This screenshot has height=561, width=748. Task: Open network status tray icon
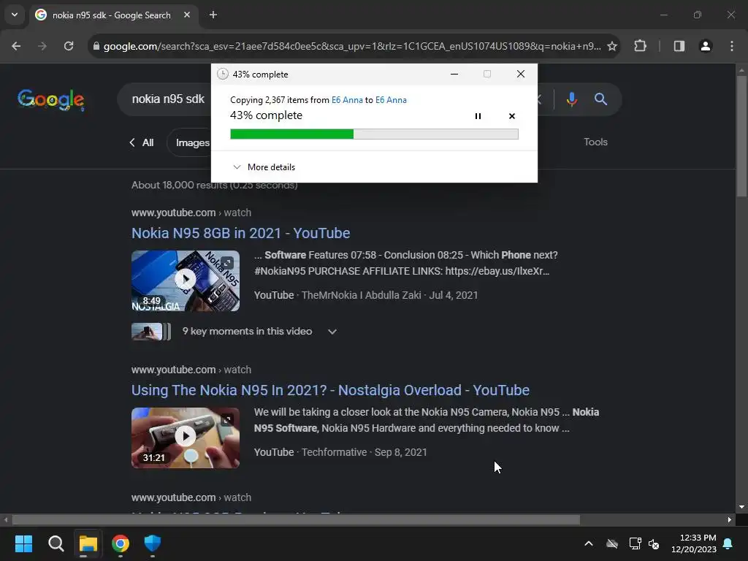point(635,543)
